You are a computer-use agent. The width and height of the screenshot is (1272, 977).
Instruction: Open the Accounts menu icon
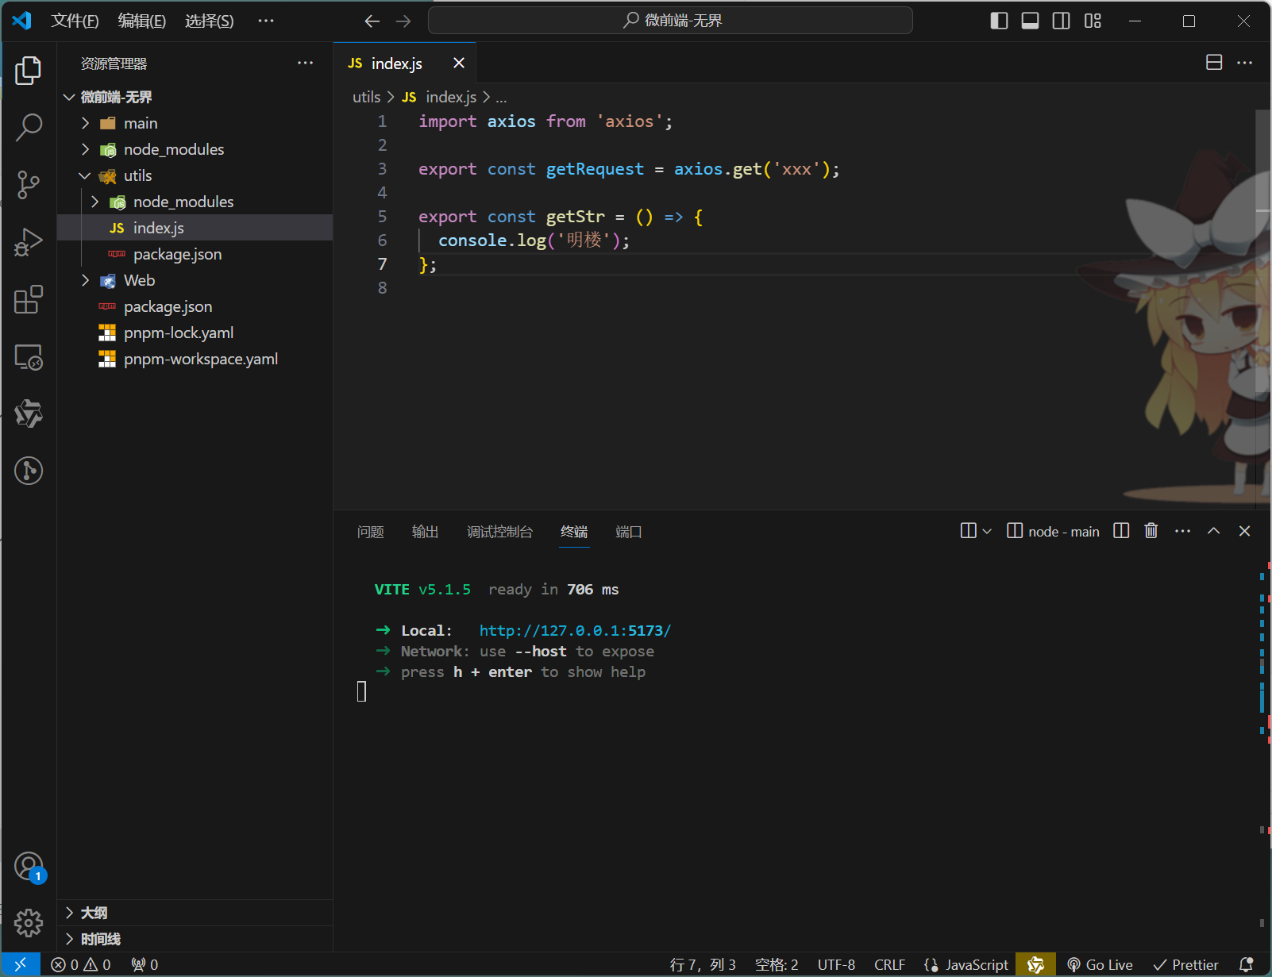click(29, 866)
